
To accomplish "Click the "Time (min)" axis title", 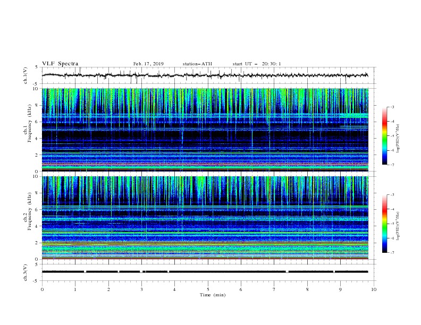I will pyautogui.click(x=213, y=295).
